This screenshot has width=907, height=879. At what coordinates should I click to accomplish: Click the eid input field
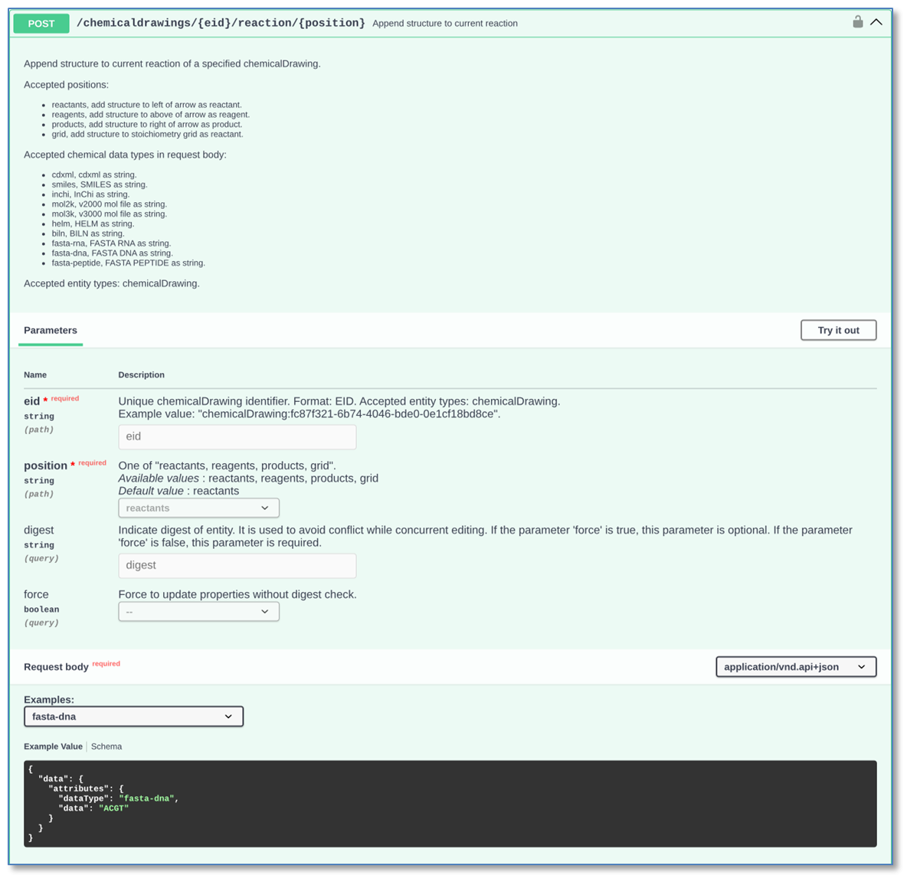pyautogui.click(x=237, y=436)
